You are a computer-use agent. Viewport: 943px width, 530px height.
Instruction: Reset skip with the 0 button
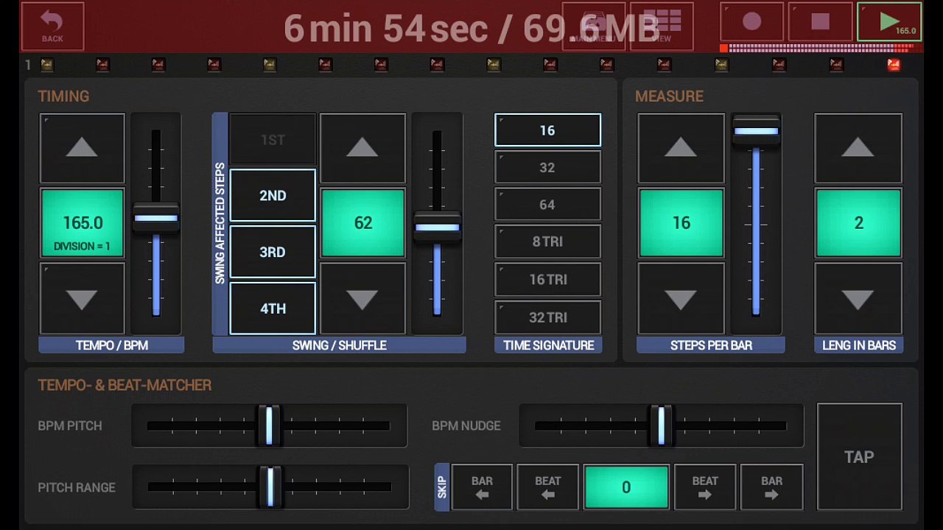(x=626, y=487)
